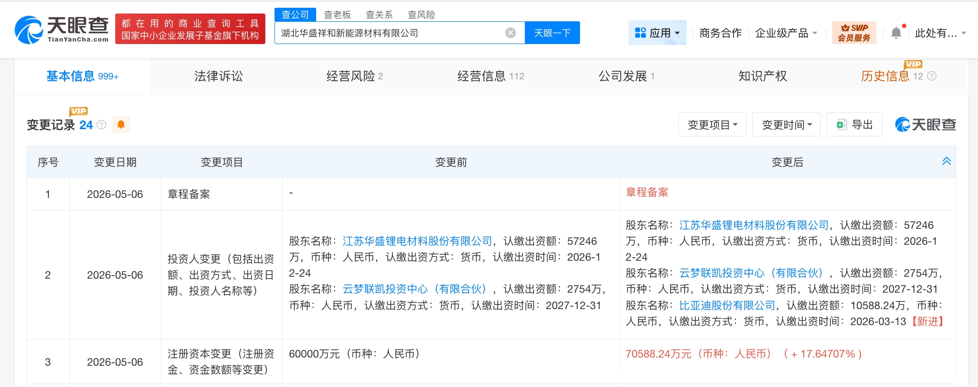This screenshot has height=387, width=978.
Task: Open the 知识产权 tab
Action: click(763, 76)
